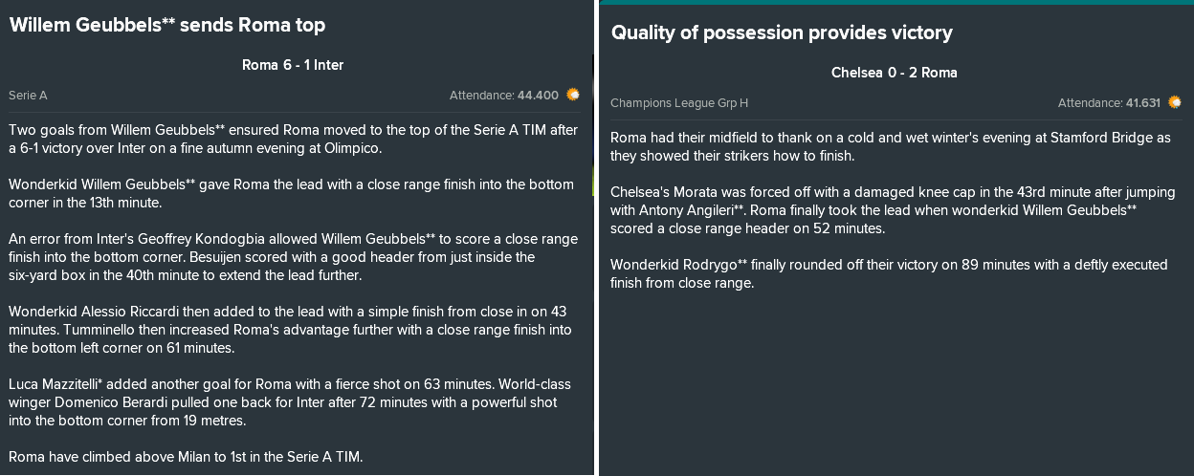Click the paragraph about Stamford Bridge's winter evening
The image size is (1194, 476).
891,147
